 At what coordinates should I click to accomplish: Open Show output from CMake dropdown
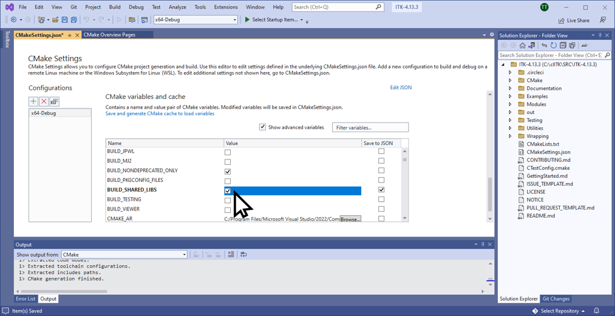click(185, 255)
